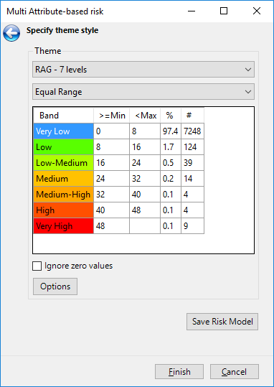
Task: Open the RAG - 7 levels theme dropdown
Action: [143, 70]
